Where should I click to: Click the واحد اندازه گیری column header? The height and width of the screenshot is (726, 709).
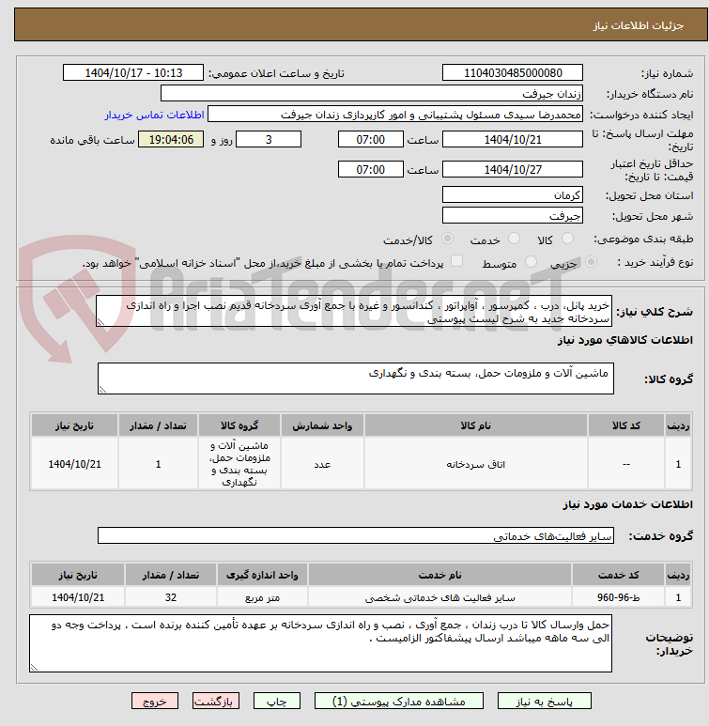point(262,575)
